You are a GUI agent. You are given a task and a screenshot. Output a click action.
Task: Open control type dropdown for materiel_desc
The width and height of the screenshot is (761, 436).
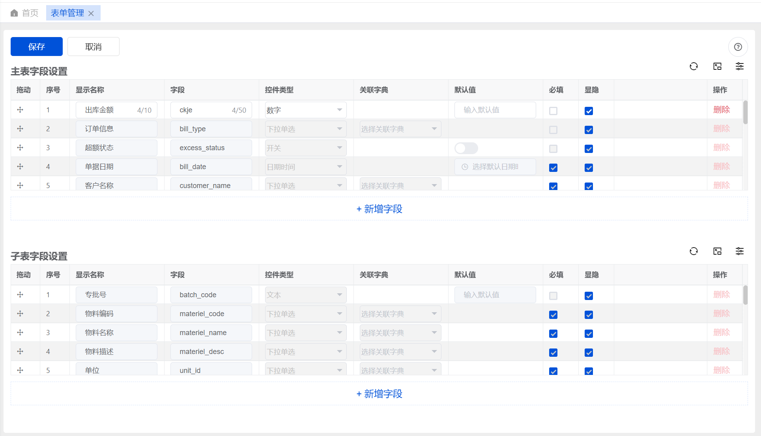(x=306, y=352)
